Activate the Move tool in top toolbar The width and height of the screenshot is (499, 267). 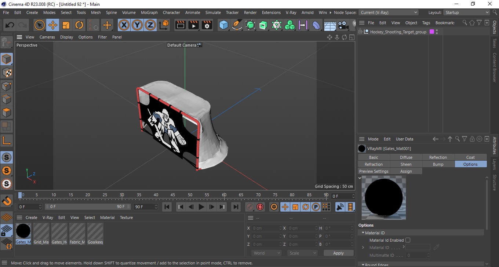tap(53, 25)
